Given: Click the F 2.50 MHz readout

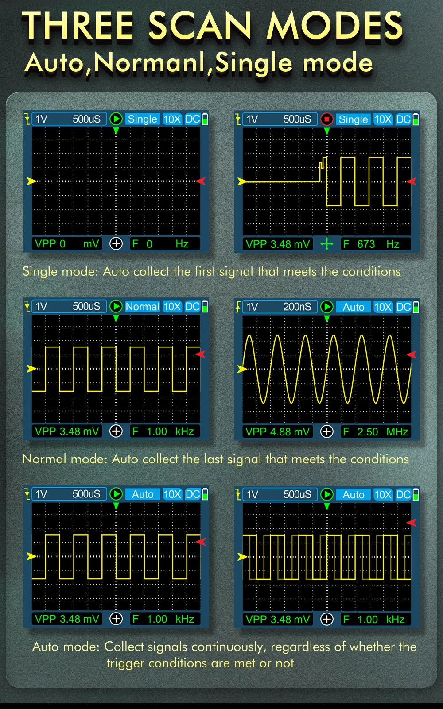Looking at the screenshot, I should point(375,432).
